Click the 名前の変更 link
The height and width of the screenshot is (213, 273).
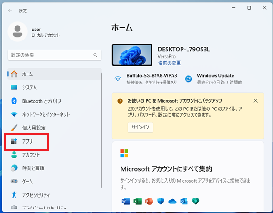tap(169, 63)
